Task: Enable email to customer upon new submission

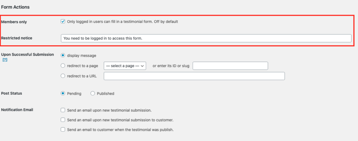Action: coord(63,120)
